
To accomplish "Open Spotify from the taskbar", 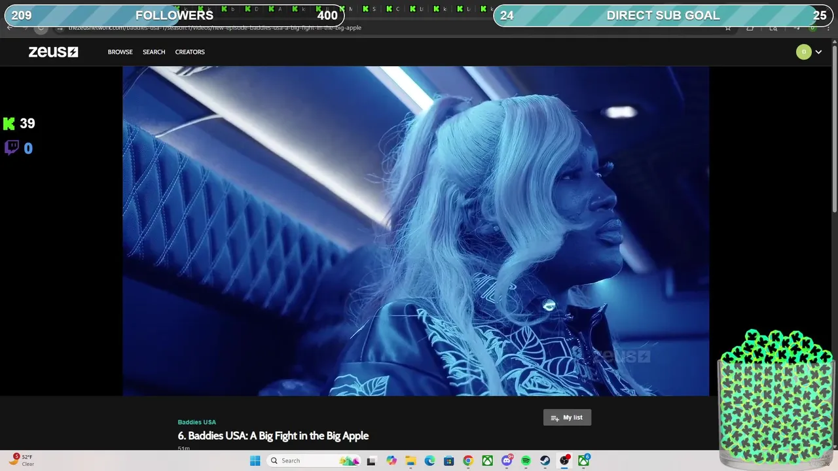I will (526, 461).
